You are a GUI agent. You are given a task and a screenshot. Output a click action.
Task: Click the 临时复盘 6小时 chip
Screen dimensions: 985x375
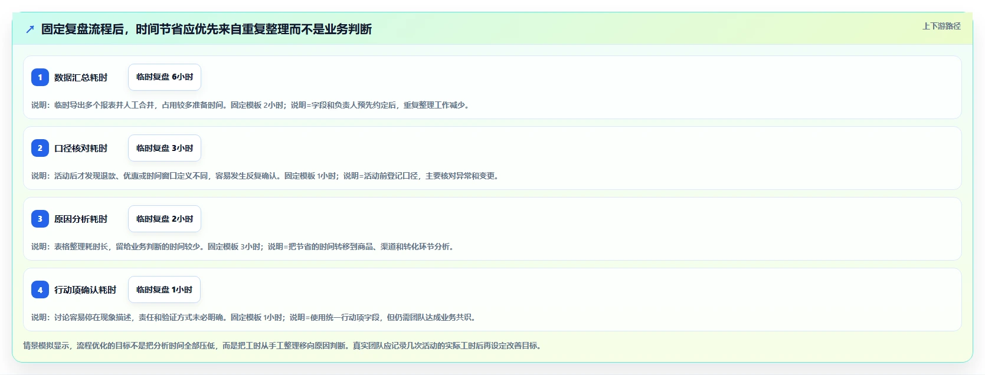point(165,77)
